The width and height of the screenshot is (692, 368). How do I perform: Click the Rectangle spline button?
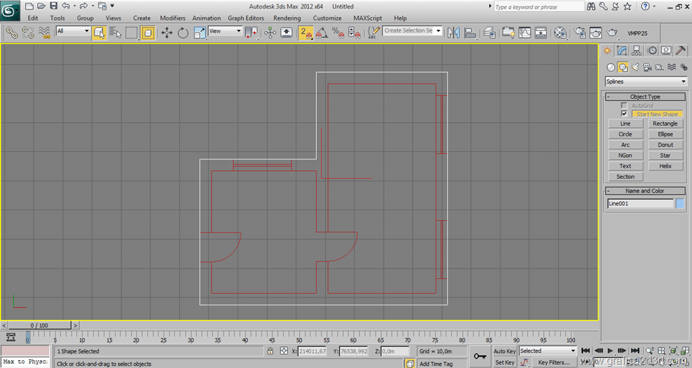tap(665, 124)
